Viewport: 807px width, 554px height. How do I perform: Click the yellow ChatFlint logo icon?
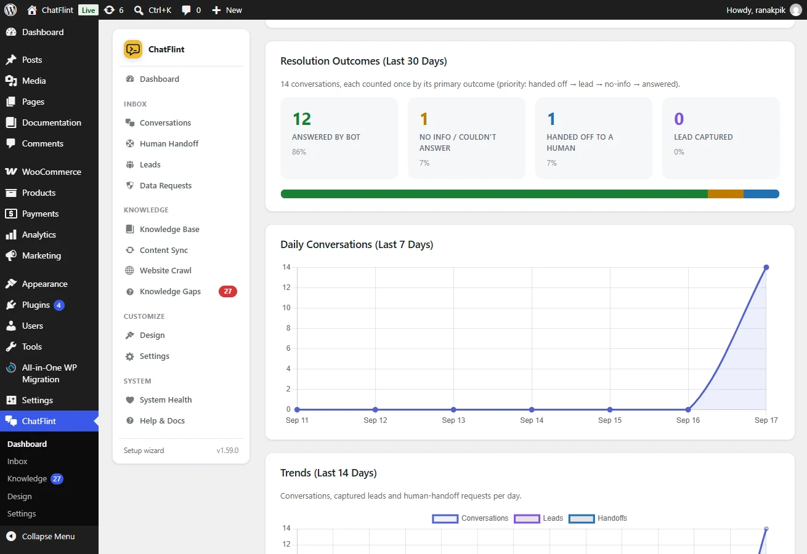coord(133,49)
